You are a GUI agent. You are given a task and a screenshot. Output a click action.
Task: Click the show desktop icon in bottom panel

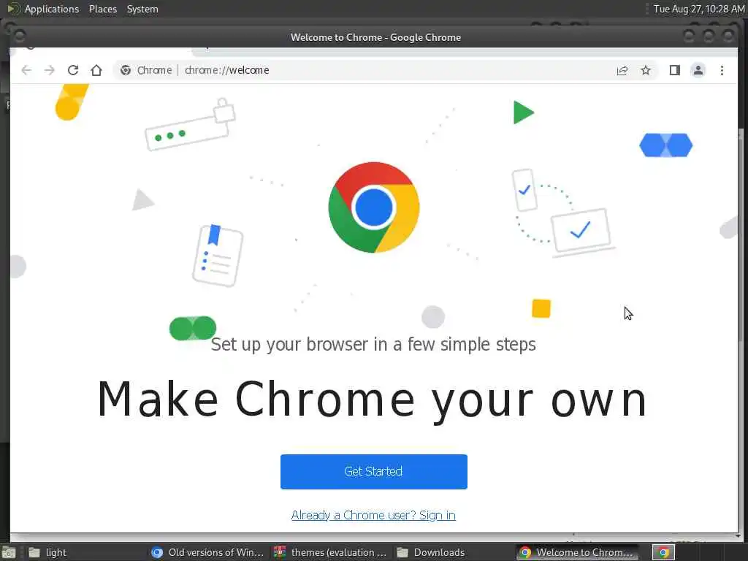point(9,553)
